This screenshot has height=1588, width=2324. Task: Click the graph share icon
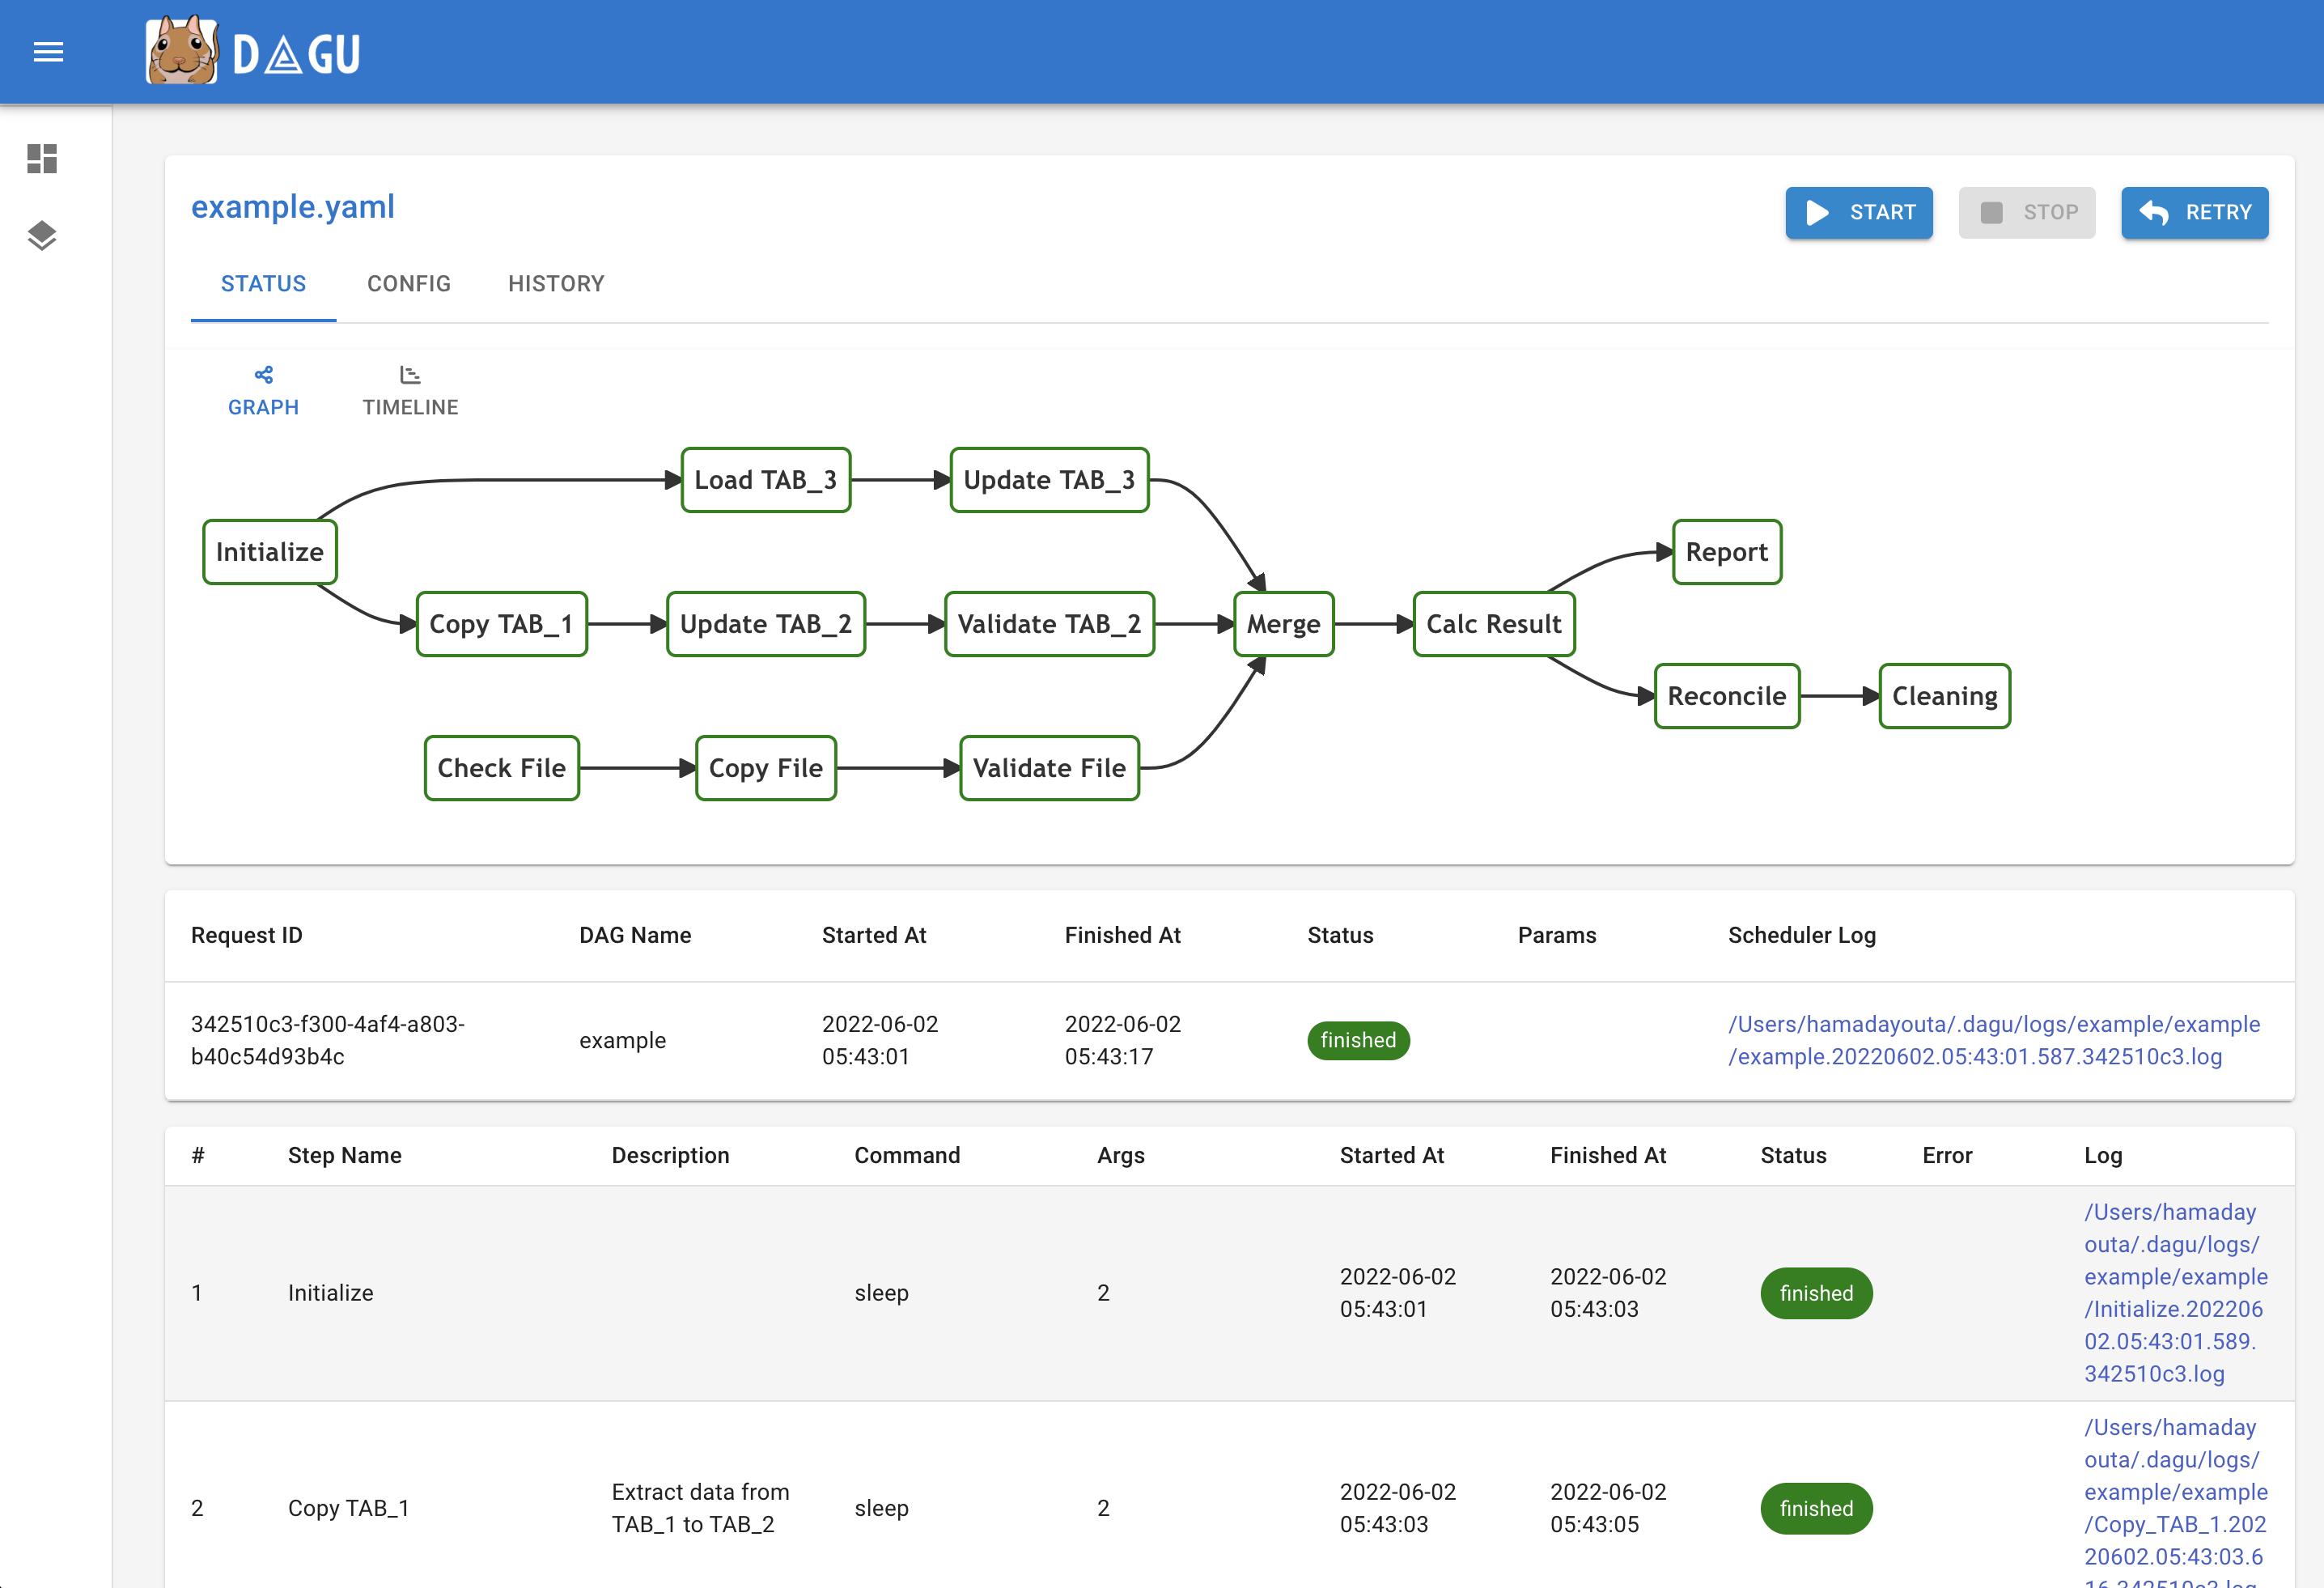263,375
